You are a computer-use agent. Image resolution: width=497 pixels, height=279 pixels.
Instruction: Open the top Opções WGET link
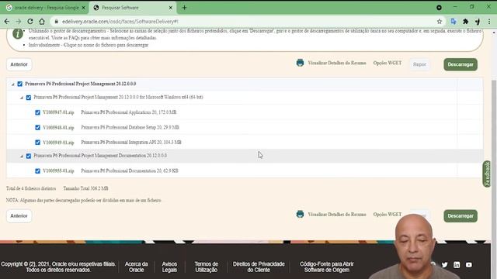(388, 63)
